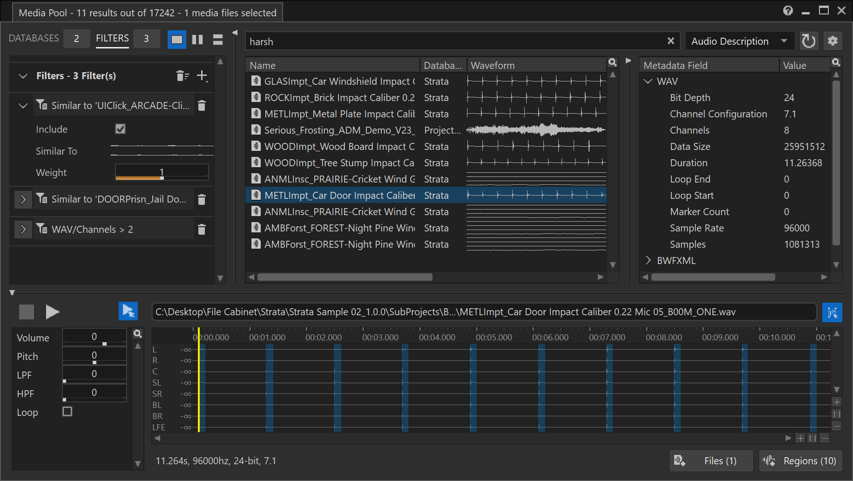Screen dimensions: 853x481
Task: Clear the 'harsh' search text with the X icon
Action: (x=671, y=41)
